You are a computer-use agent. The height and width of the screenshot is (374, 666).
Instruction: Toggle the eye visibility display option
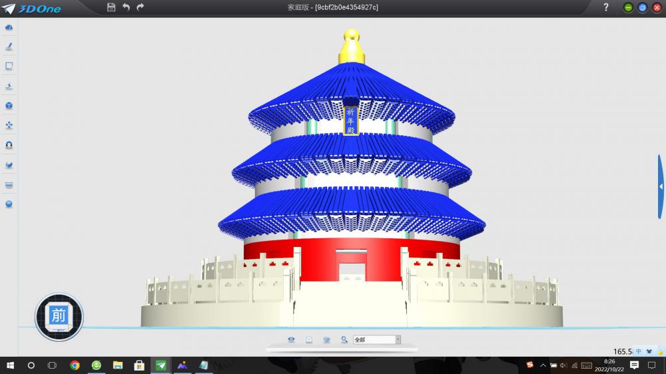pos(291,339)
